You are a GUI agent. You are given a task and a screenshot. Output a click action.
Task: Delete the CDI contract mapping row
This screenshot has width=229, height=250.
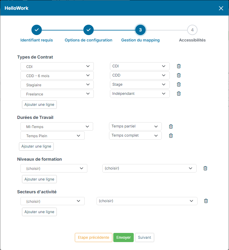pos(179,66)
